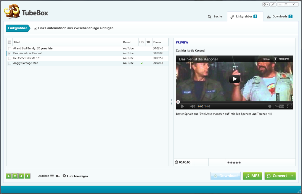Click the video preview seek bar handle
Screen dimensions: 302x194
click(178, 102)
